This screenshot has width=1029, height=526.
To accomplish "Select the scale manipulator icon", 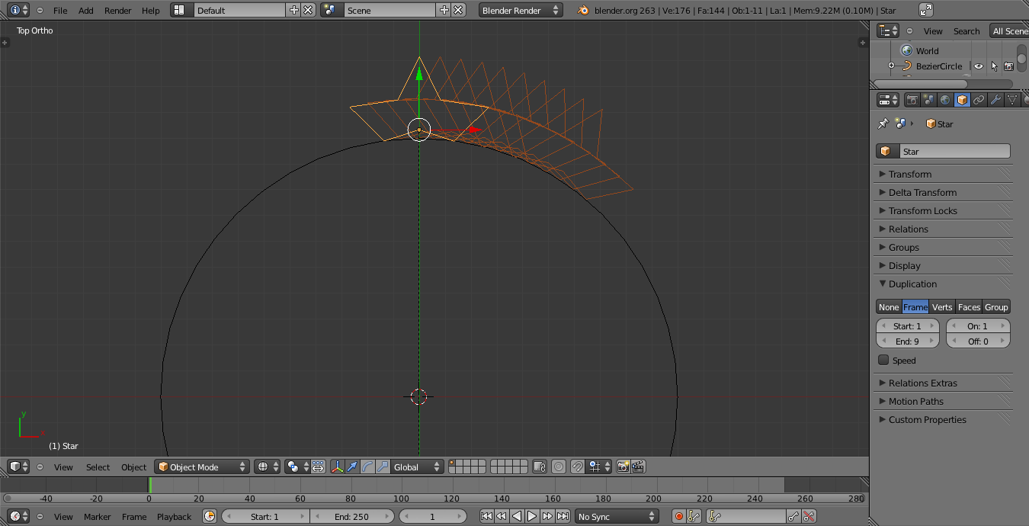I will [382, 467].
